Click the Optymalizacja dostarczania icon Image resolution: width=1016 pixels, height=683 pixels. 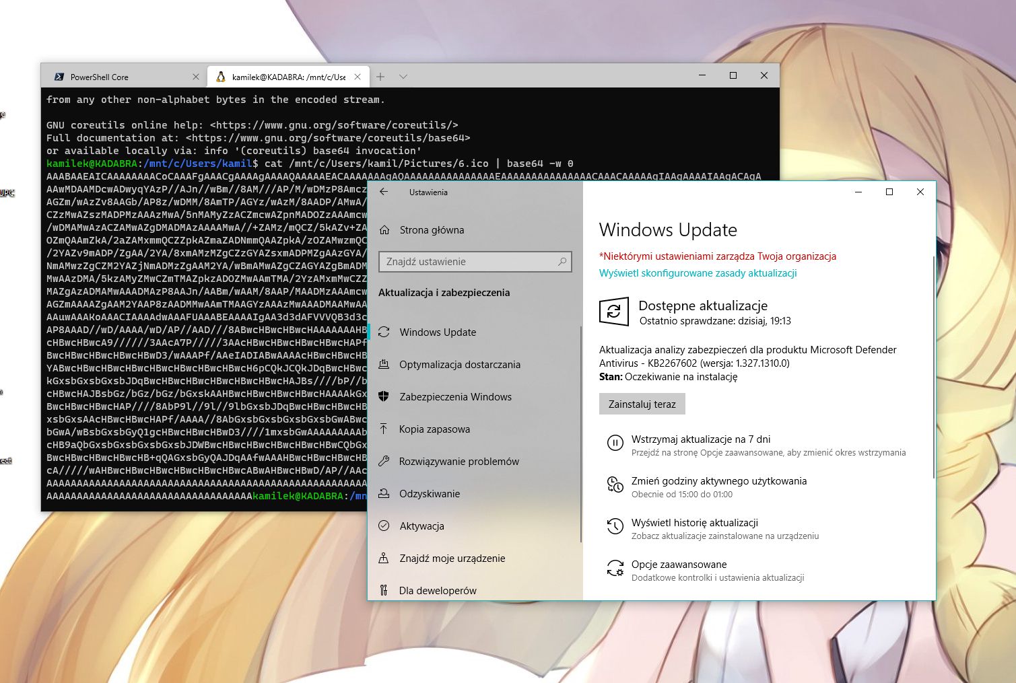384,364
